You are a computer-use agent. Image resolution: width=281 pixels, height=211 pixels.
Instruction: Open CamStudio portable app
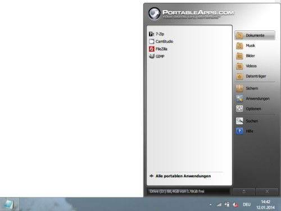pyautogui.click(x=161, y=42)
